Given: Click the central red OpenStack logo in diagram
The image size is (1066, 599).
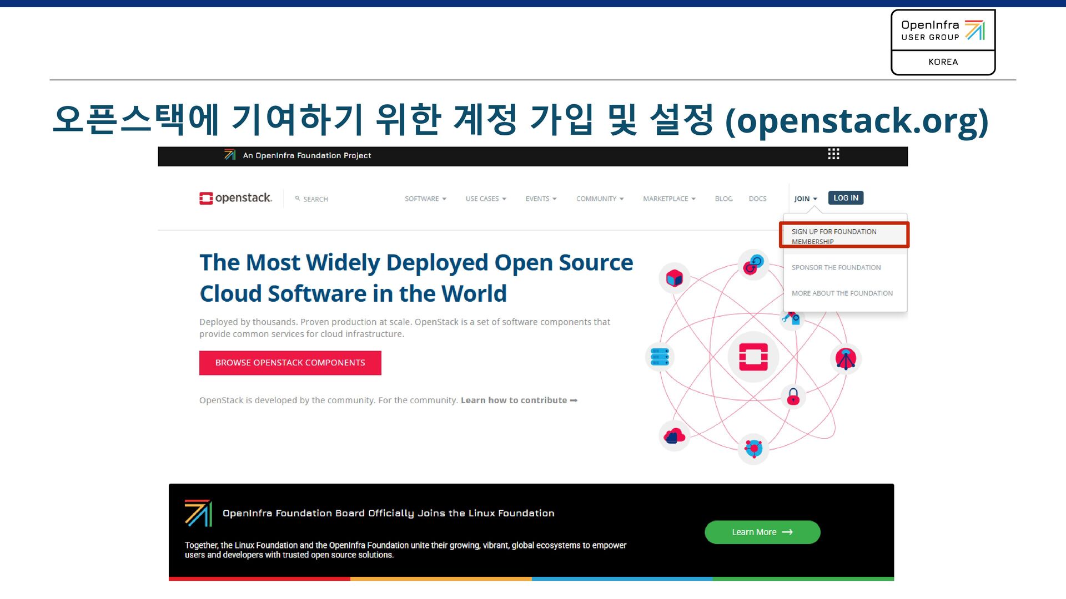Looking at the screenshot, I should pyautogui.click(x=753, y=357).
